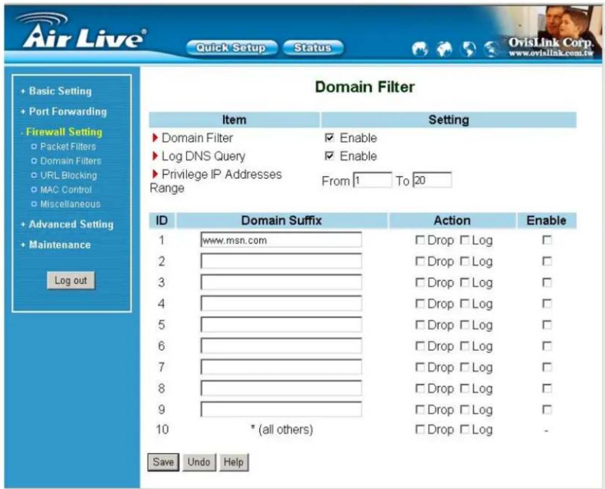Open MAC Control submenu item
Screen dimensions: 605x489
(66, 189)
